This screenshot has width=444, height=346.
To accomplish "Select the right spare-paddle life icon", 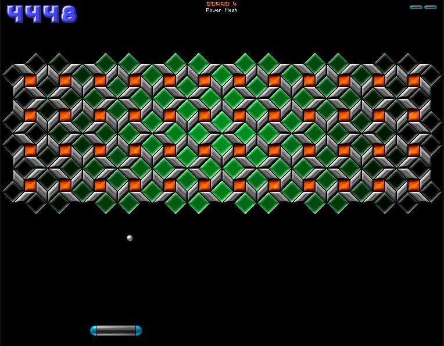I will [430, 7].
